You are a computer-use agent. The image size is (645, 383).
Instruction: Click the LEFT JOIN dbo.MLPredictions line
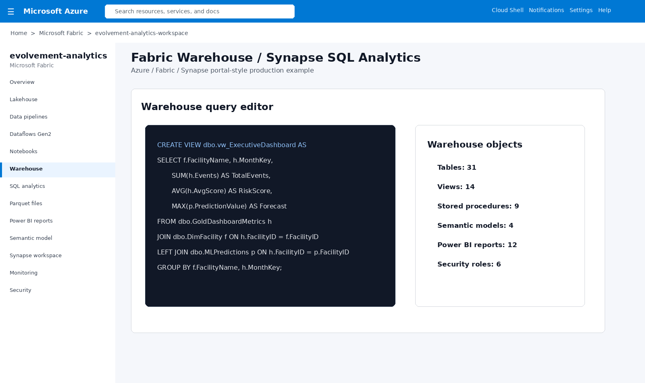point(253,252)
